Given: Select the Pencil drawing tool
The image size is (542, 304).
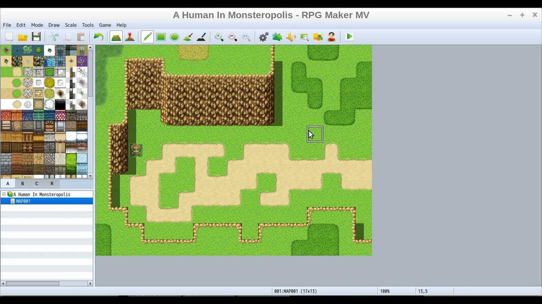Looking at the screenshot, I should tap(147, 37).
